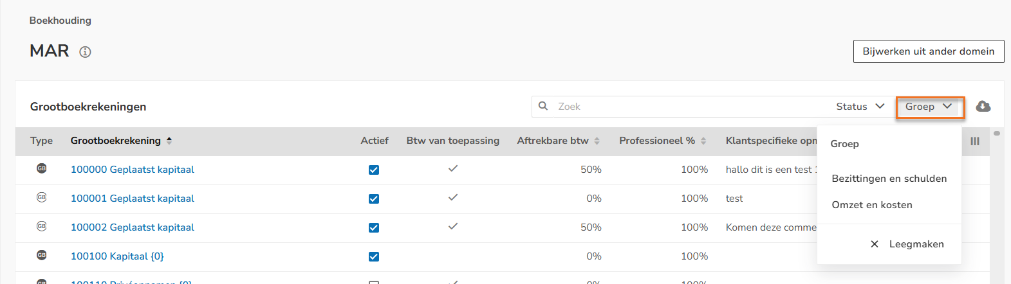Click the type icon of account 100001
The image size is (1011, 284).
(x=42, y=197)
